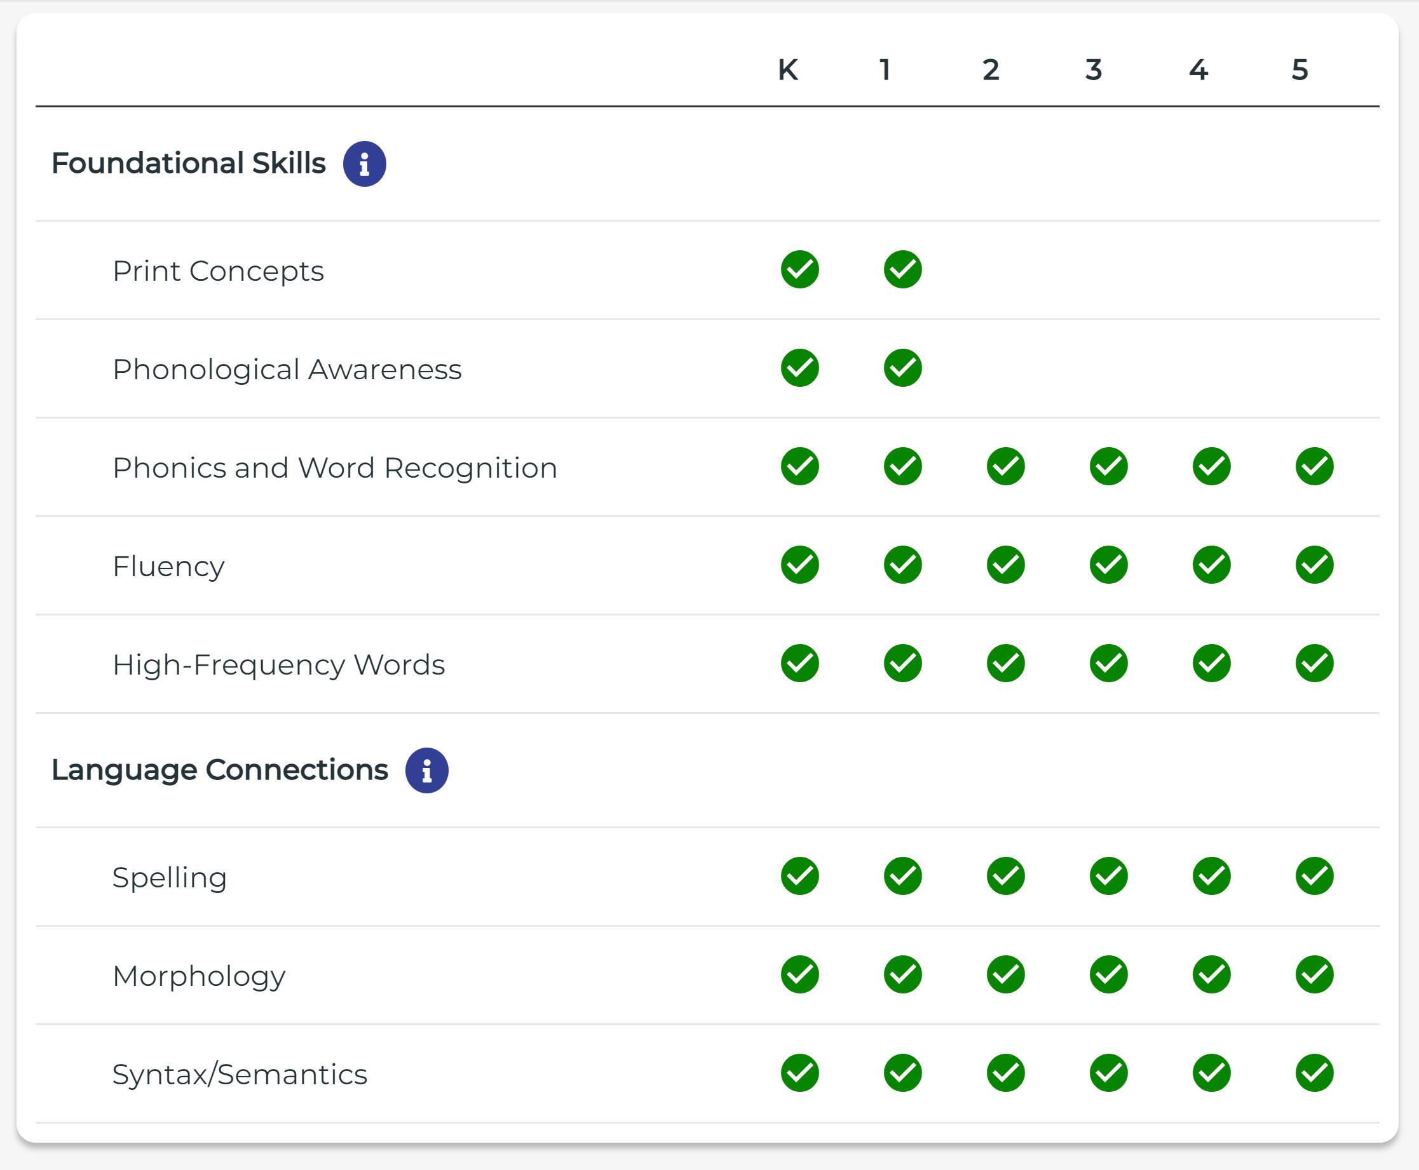Click Phonological Awareness checkmark under K
Screen dimensions: 1419x1170
click(x=799, y=368)
